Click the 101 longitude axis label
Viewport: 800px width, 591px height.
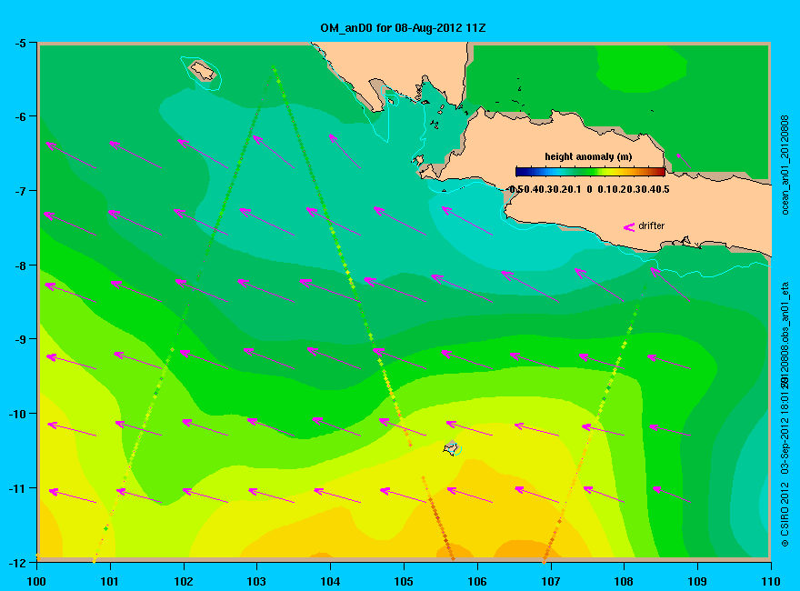[x=110, y=581]
